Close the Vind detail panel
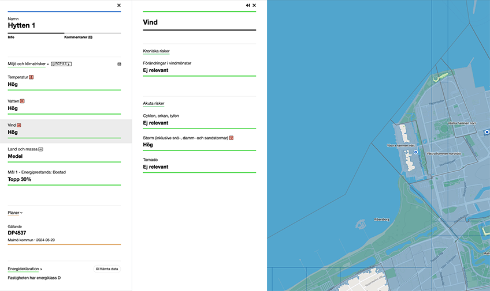Image resolution: width=490 pixels, height=291 pixels. [254, 5]
